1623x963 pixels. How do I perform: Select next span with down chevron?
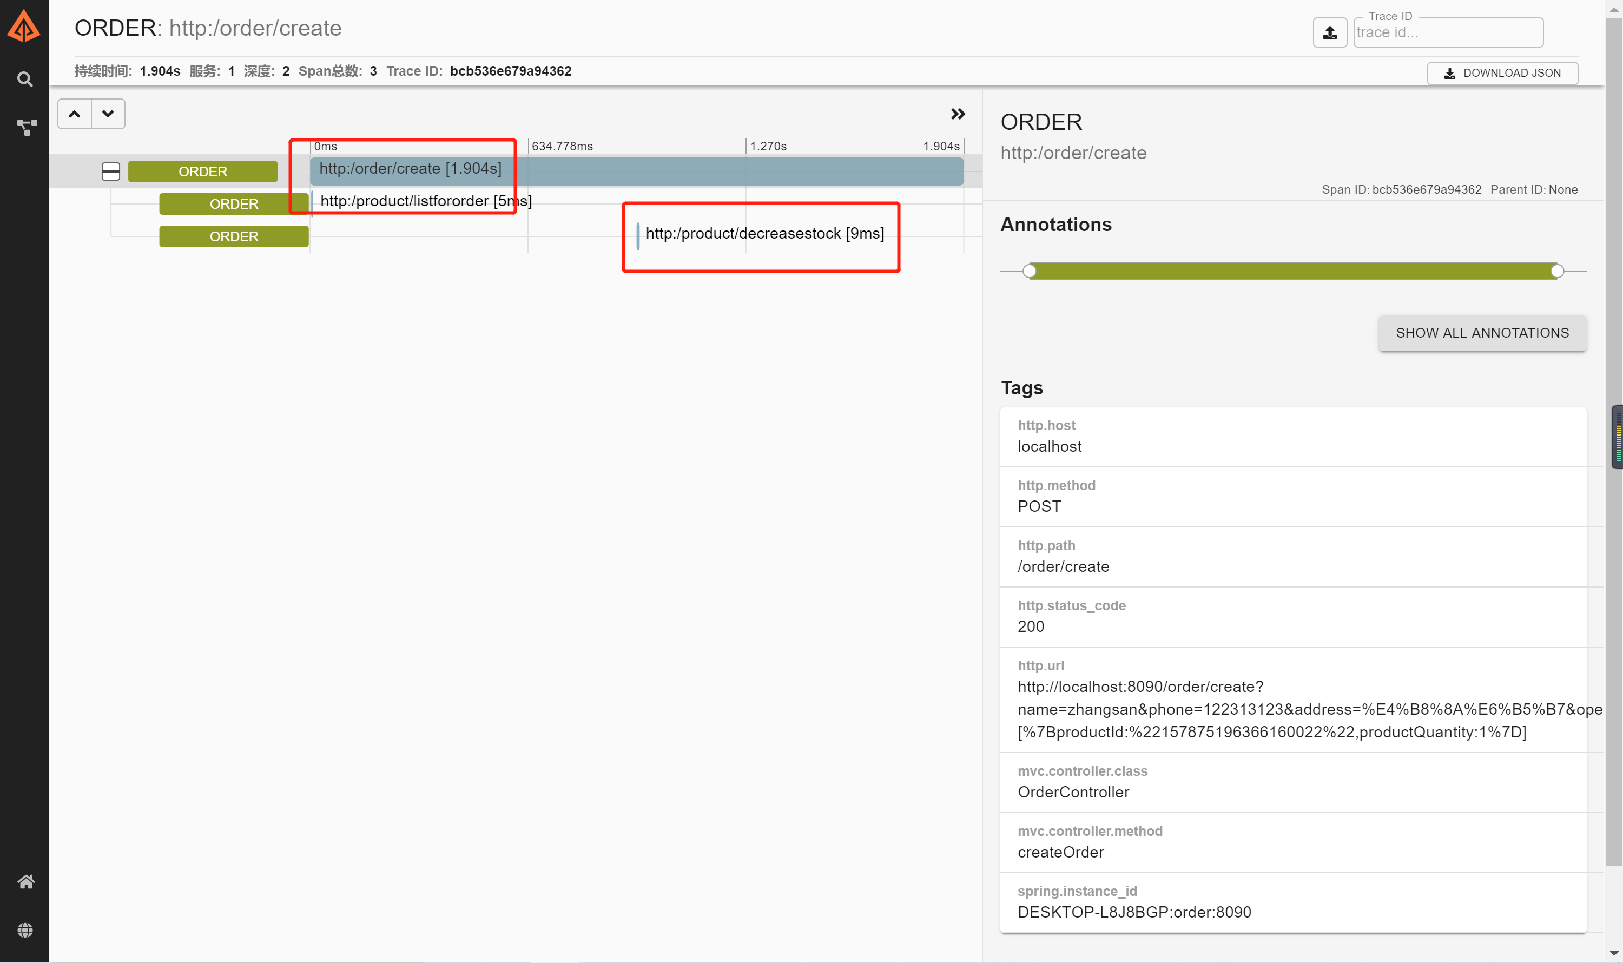pyautogui.click(x=108, y=114)
